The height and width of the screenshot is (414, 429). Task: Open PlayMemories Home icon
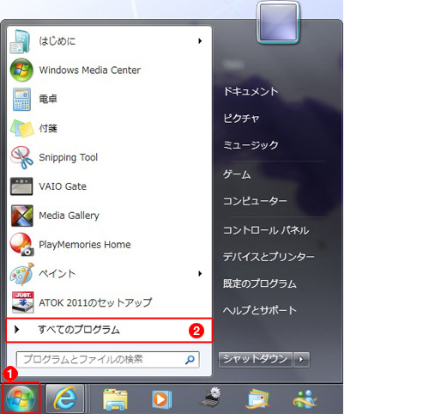click(21, 245)
